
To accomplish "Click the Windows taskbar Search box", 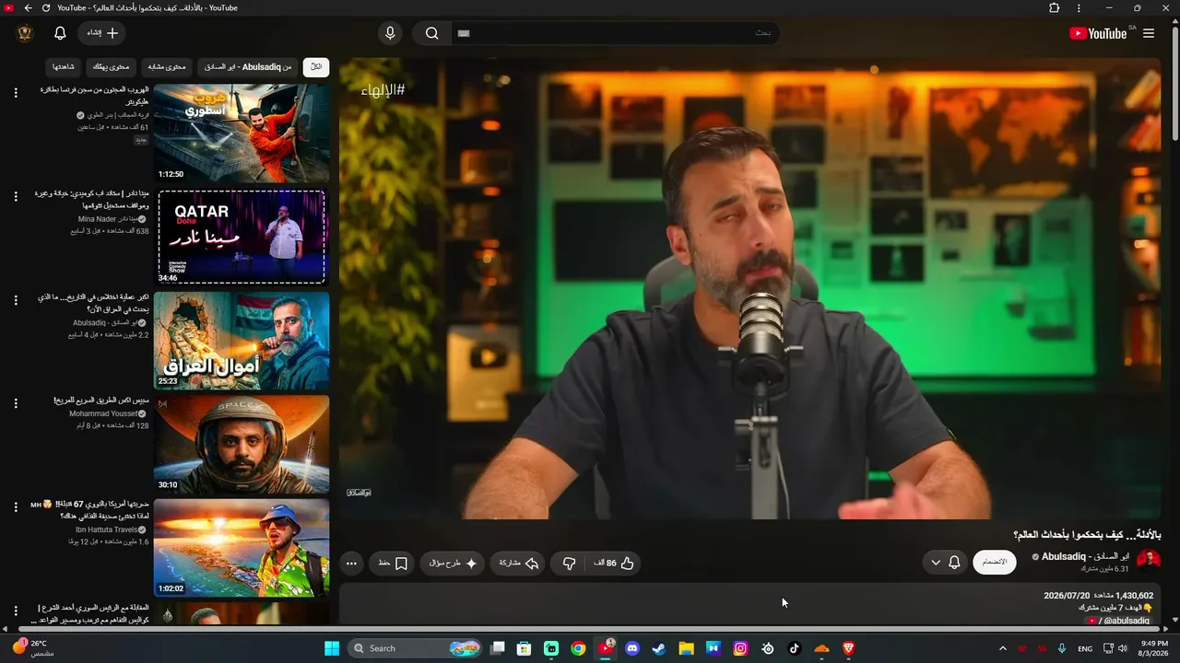I will (416, 648).
